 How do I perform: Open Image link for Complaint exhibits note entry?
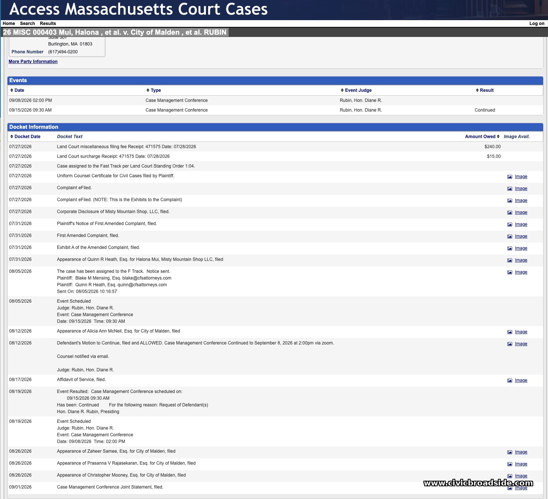521,201
